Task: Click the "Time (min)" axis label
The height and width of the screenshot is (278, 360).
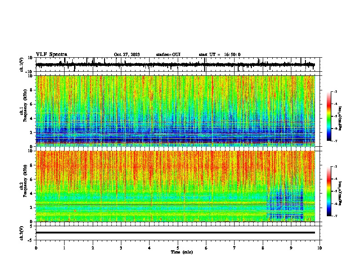Action: (x=182, y=252)
